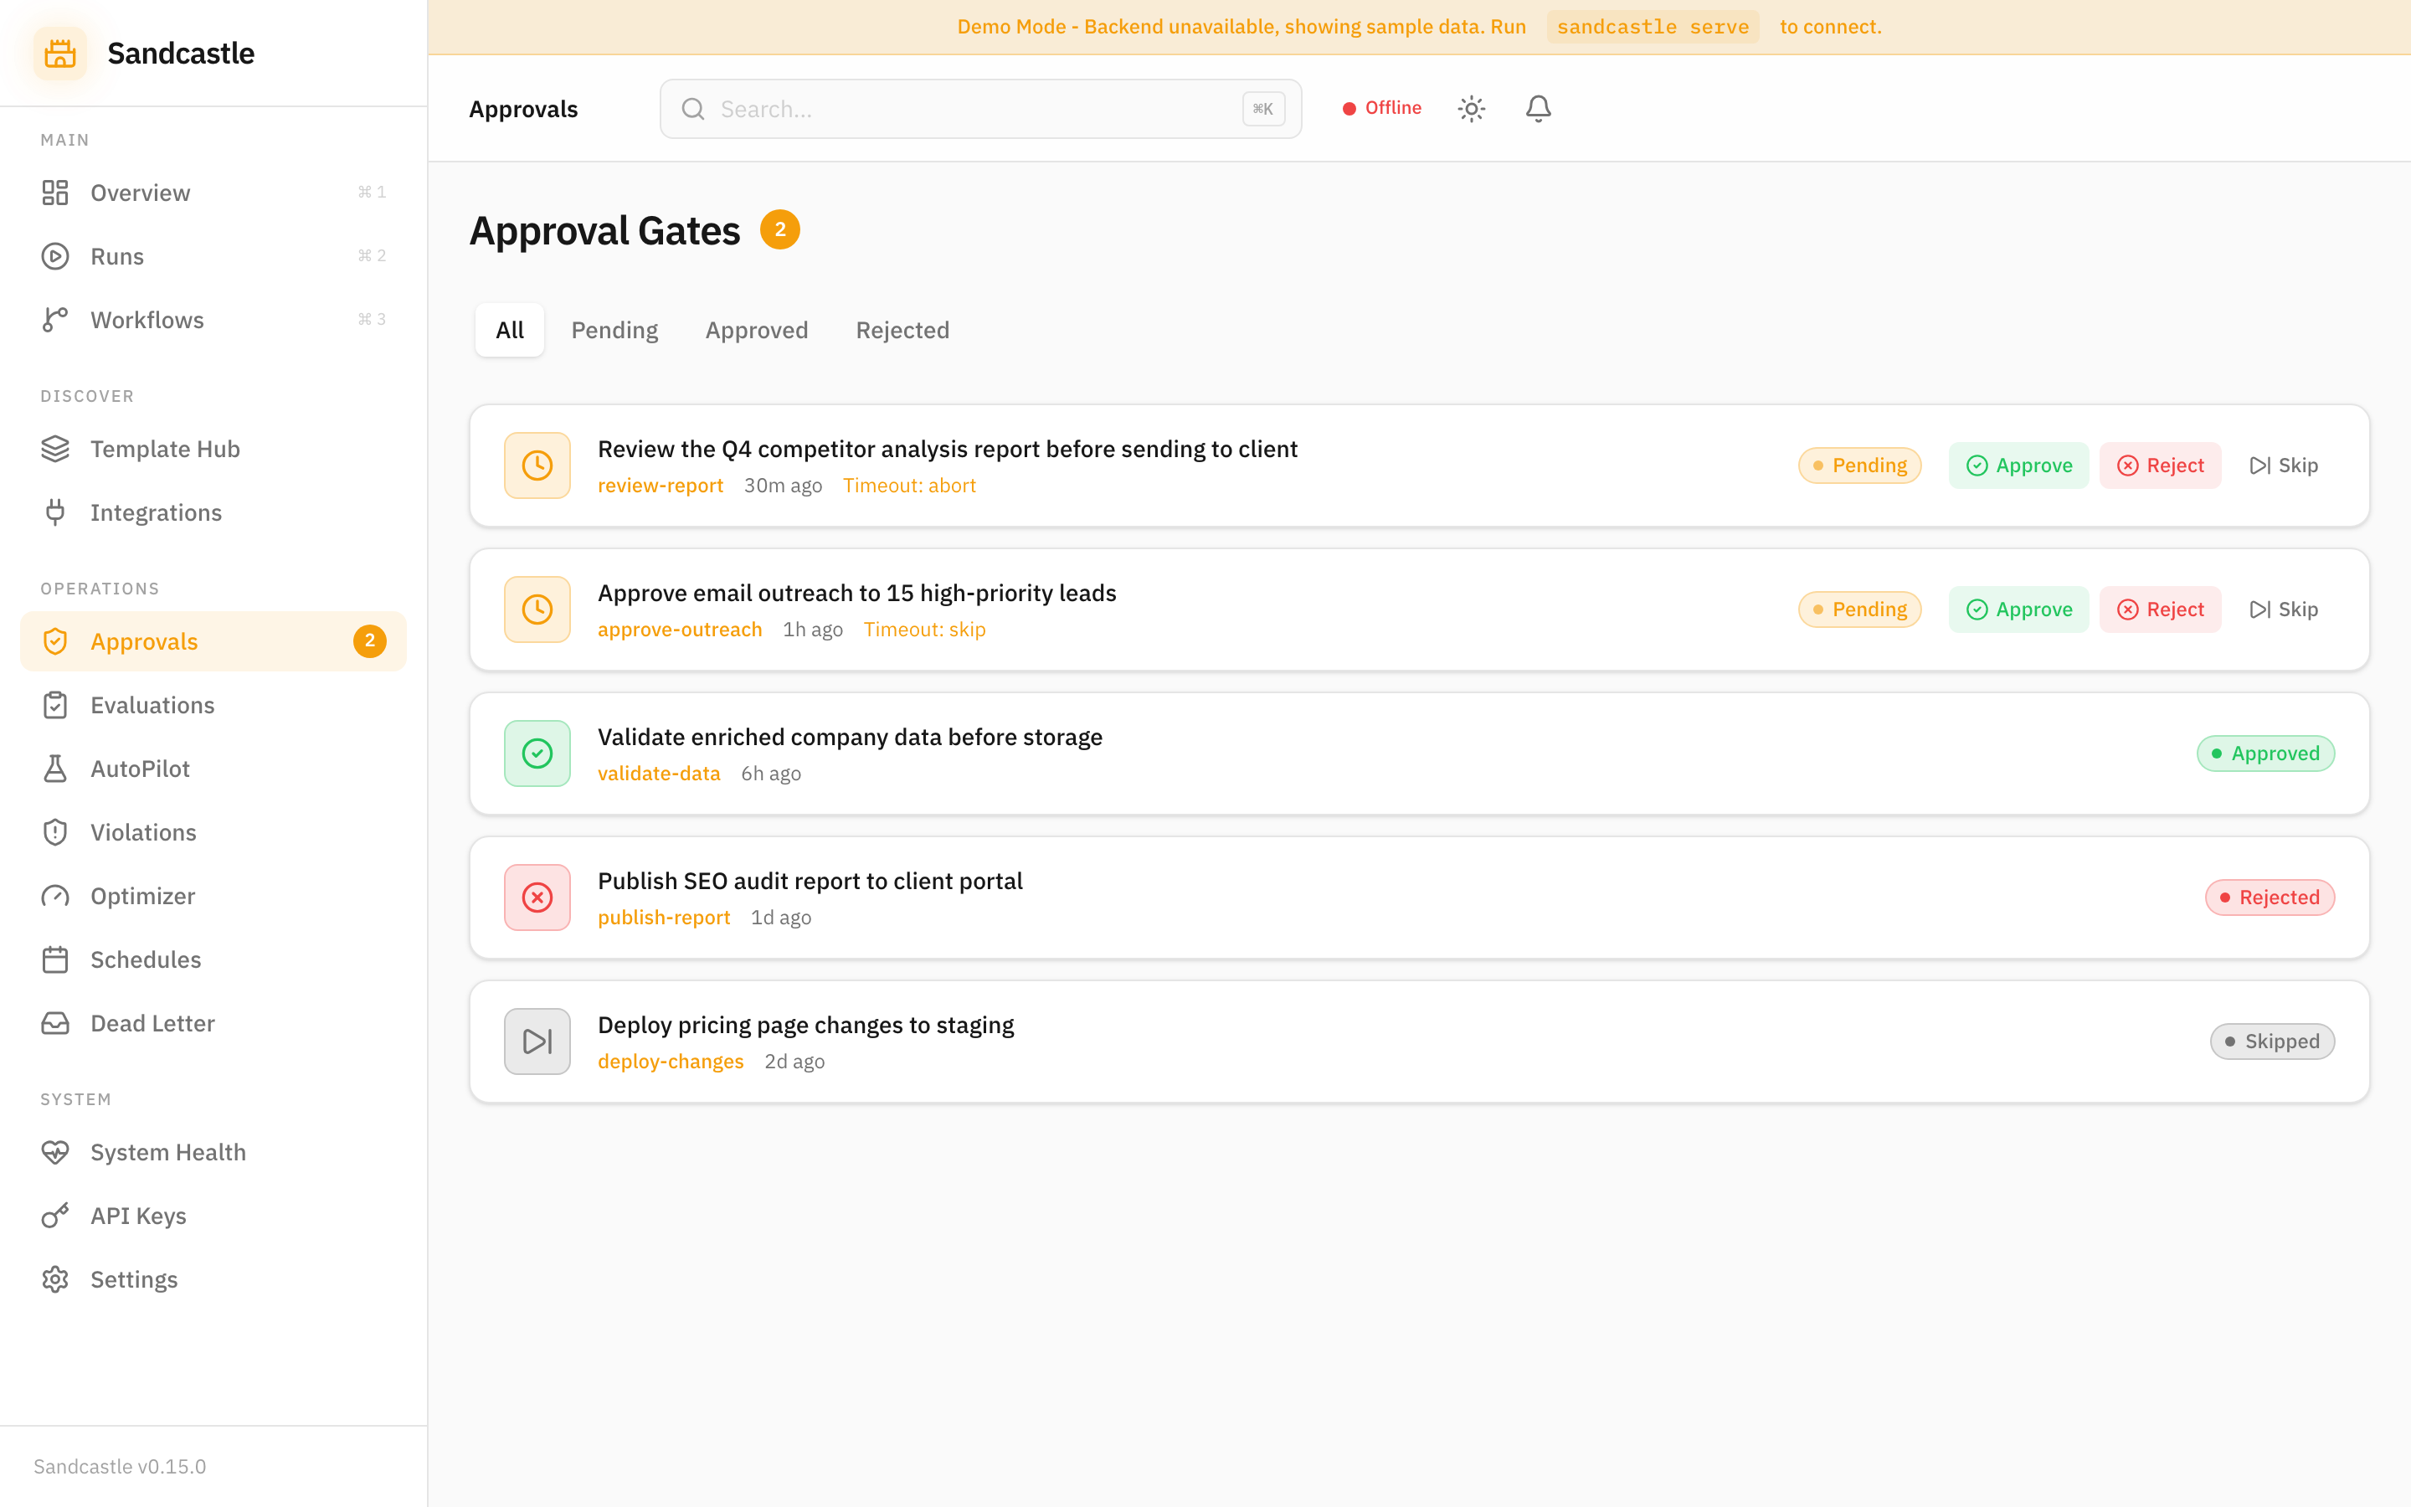2411x1507 pixels.
Task: Open the Optimizer section
Action: pos(142,895)
